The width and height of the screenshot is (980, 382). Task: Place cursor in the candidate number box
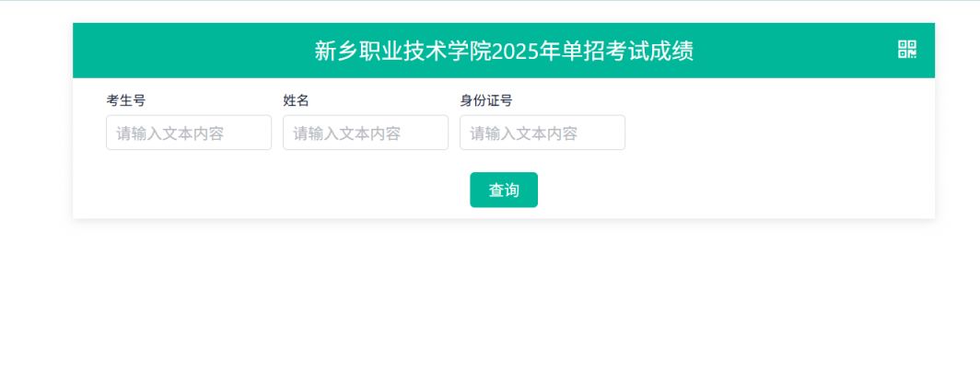click(189, 133)
